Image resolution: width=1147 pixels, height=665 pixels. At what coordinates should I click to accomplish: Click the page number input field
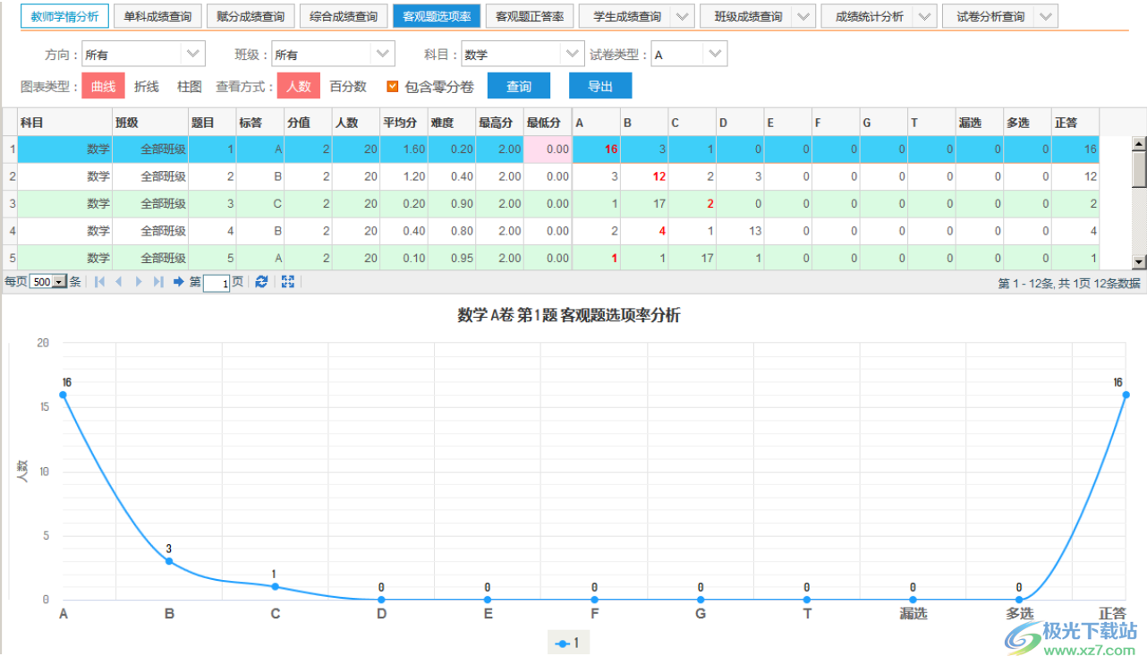[x=216, y=283]
